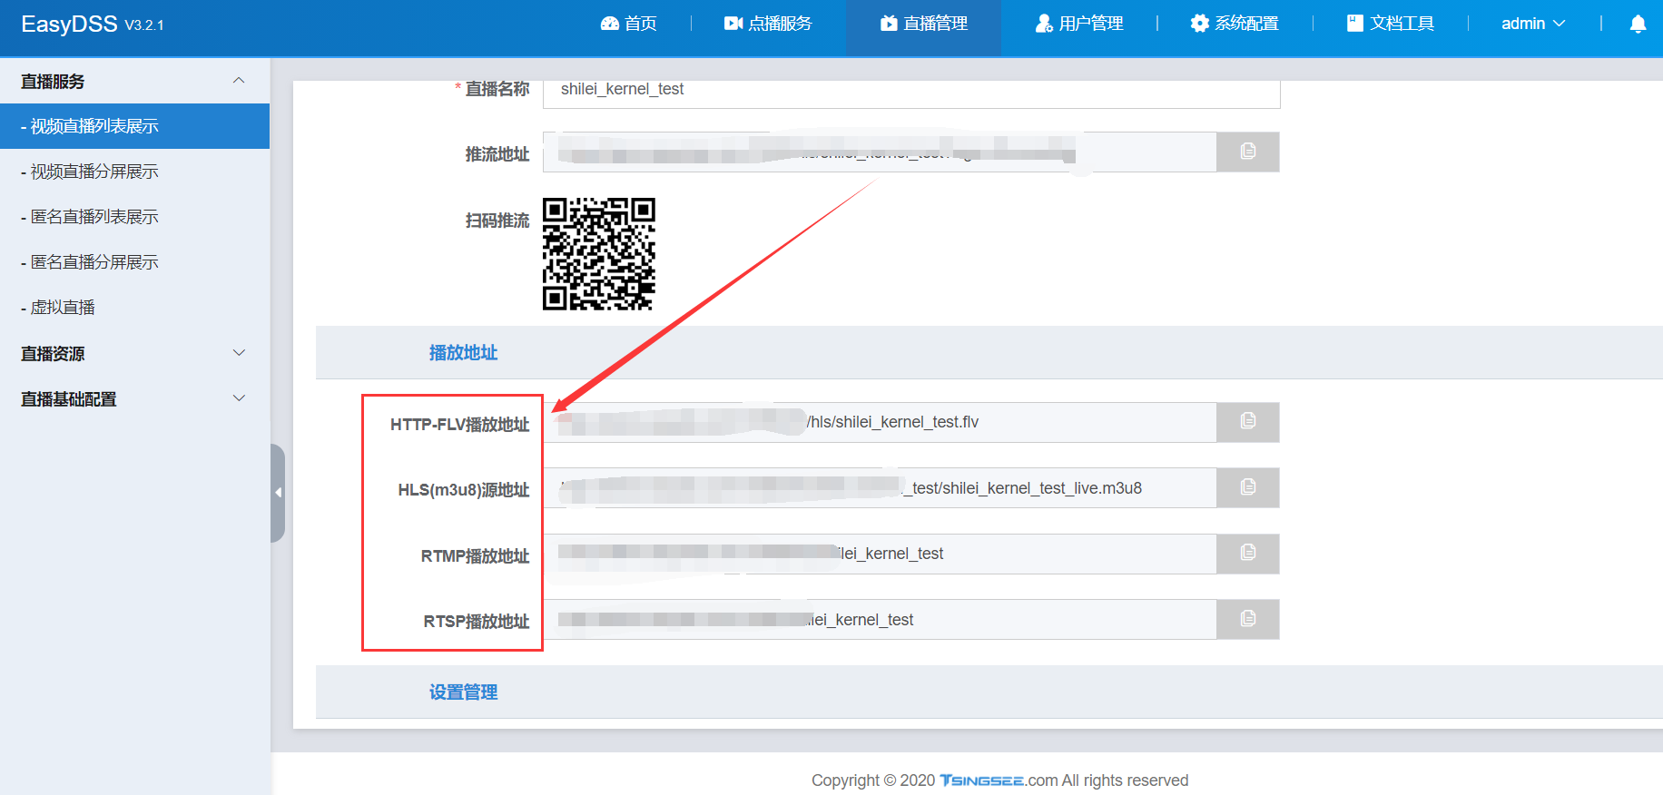Click the 设置管理 section header
This screenshot has width=1663, height=795.
click(x=463, y=692)
